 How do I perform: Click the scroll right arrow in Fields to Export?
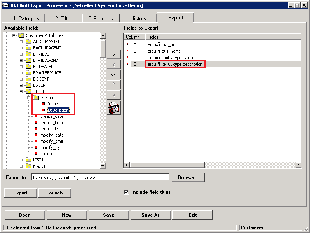pyautogui.click(x=298, y=165)
